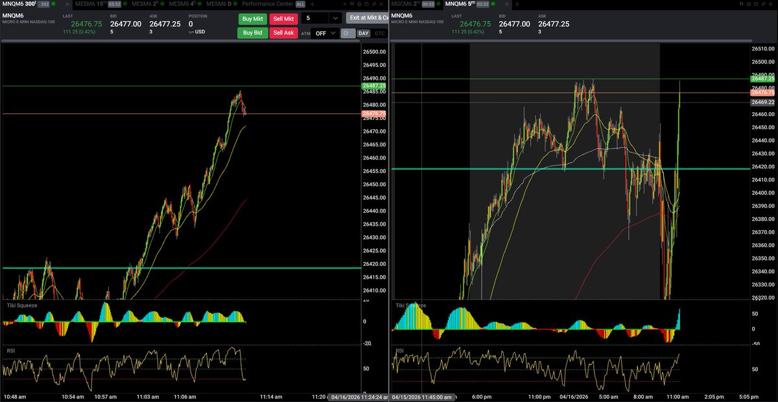Screen dimensions: 778x402
Task: Place order with Sell Ask
Action: (284, 33)
